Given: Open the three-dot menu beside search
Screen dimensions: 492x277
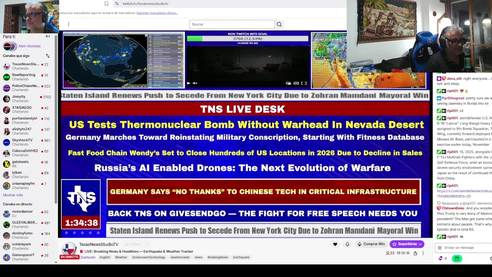Looking at the screenshot, I should (x=68, y=24).
